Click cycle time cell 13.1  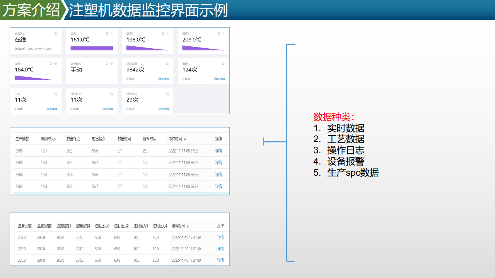coord(44,151)
